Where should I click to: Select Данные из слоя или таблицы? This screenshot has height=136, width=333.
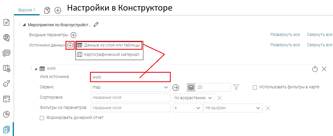click(109, 45)
